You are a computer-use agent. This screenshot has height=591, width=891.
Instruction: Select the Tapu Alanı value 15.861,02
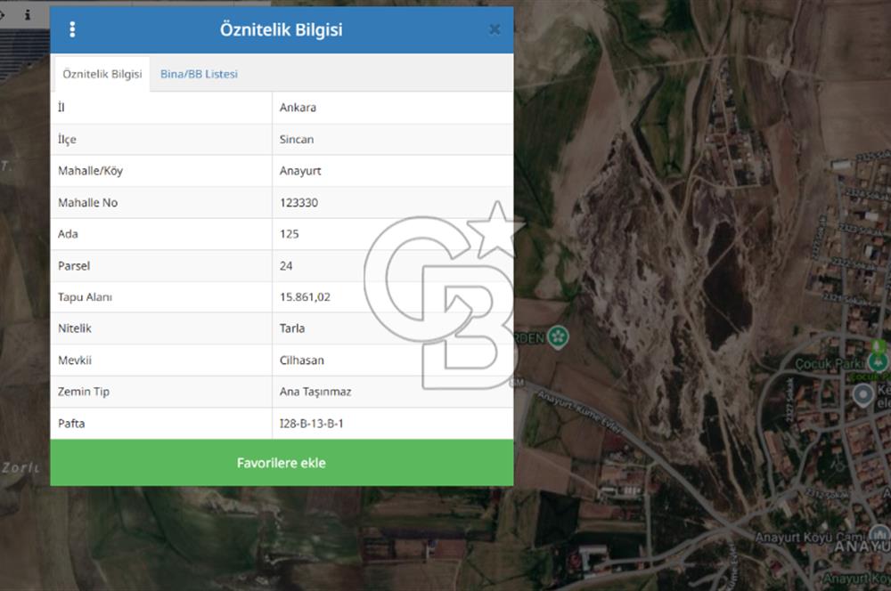(305, 297)
